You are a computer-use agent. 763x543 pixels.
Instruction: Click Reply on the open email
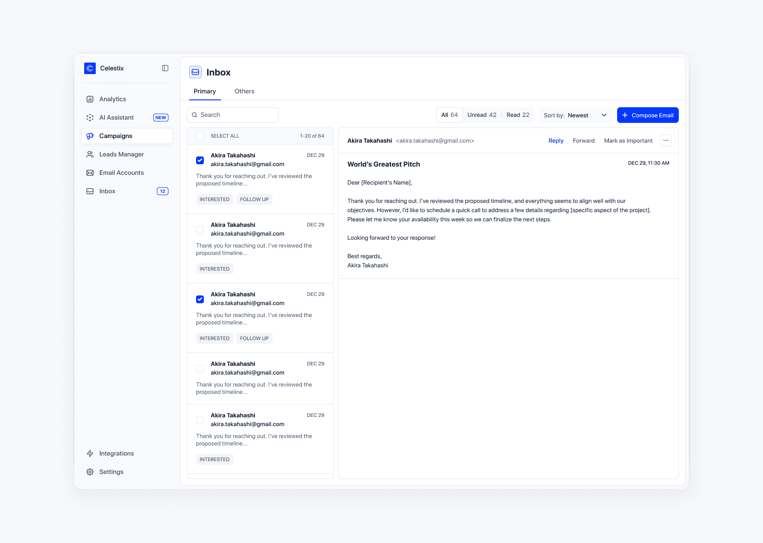(556, 141)
